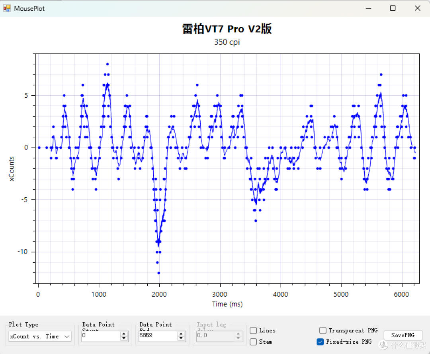The width and height of the screenshot is (430, 354).
Task: Click the Plot Type group label
Action: [23, 324]
